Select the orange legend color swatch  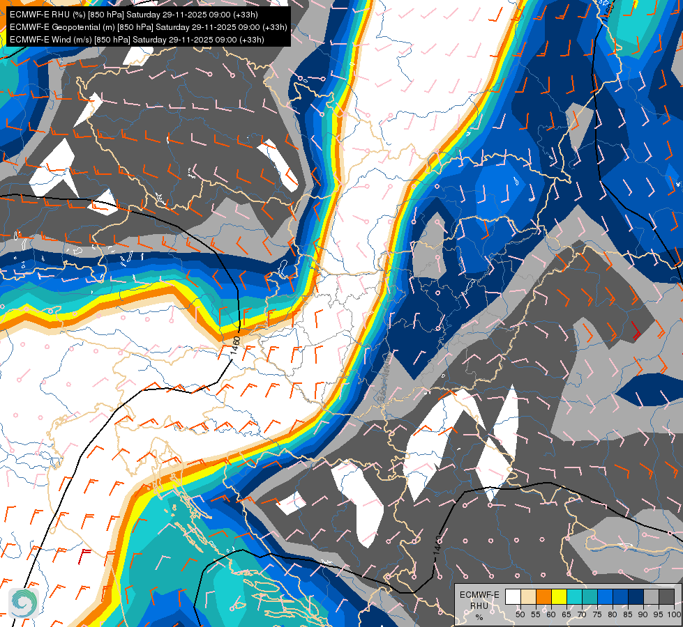pyautogui.click(x=543, y=596)
